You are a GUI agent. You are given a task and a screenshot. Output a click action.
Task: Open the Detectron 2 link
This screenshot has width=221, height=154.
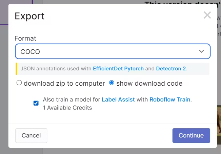coord(171,69)
